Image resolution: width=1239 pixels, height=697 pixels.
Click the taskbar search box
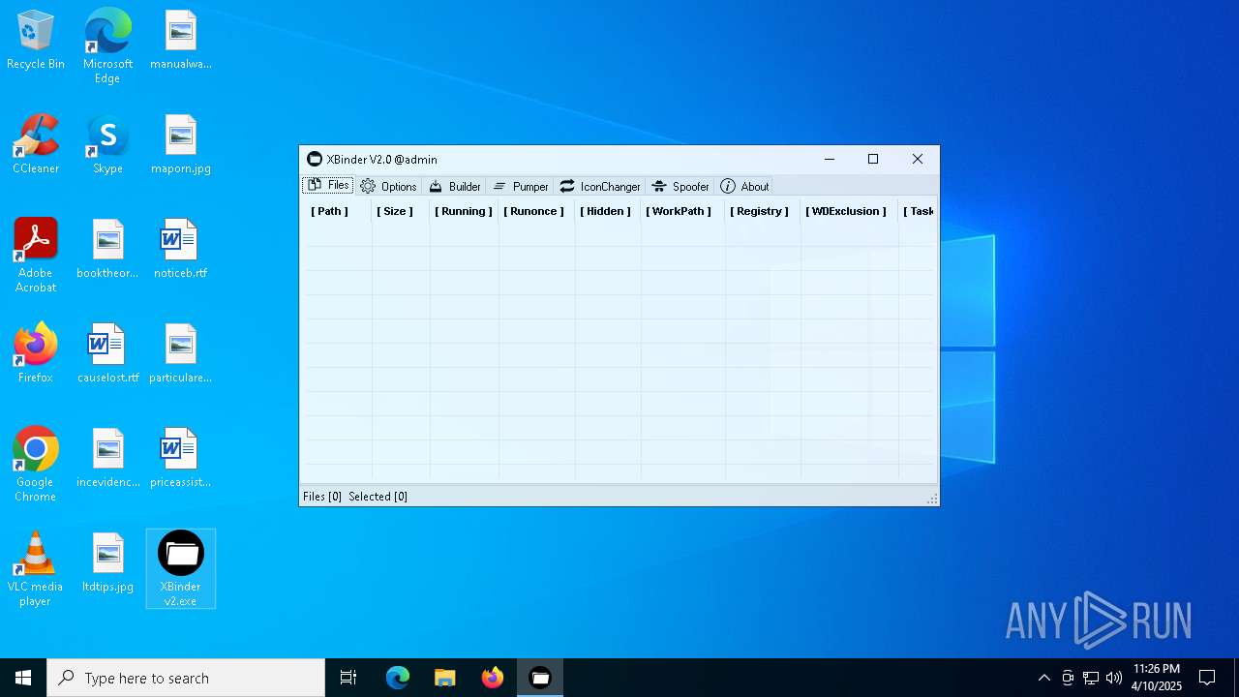point(186,678)
